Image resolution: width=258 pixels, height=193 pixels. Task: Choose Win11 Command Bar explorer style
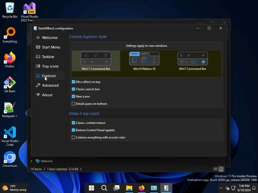coord(96,61)
